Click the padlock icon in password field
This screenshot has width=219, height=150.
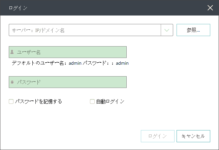tap(12, 82)
